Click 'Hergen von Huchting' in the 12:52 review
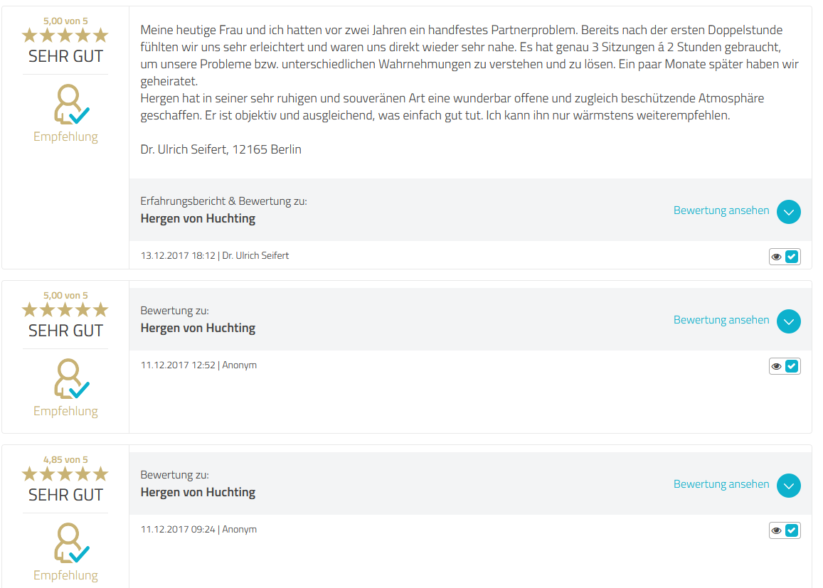The height and width of the screenshot is (588, 823). (x=198, y=328)
